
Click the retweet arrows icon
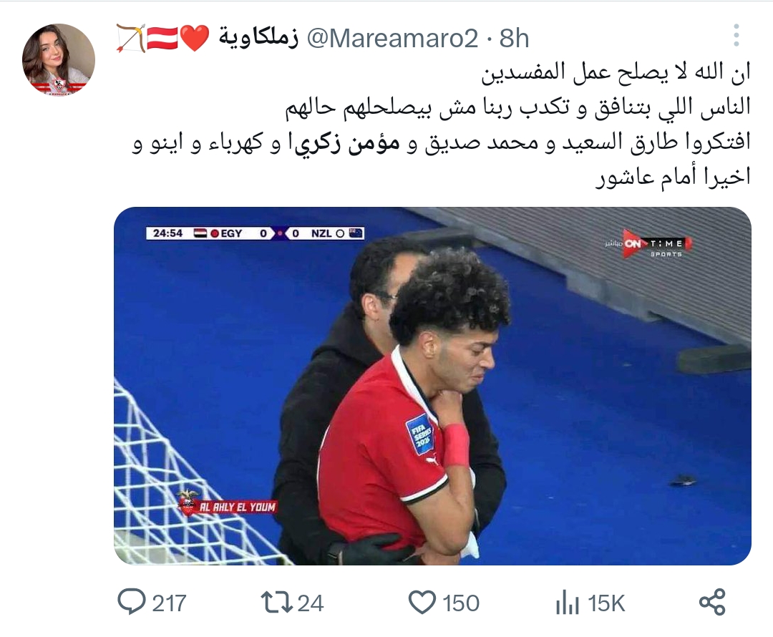tap(276, 603)
